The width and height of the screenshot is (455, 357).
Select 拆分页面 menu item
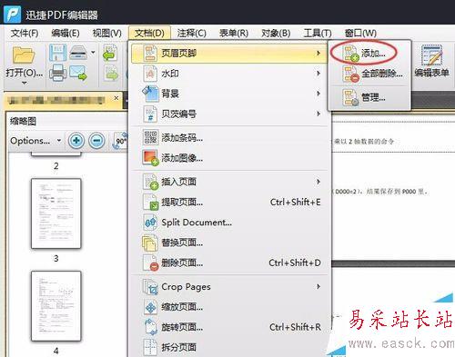tap(228, 347)
